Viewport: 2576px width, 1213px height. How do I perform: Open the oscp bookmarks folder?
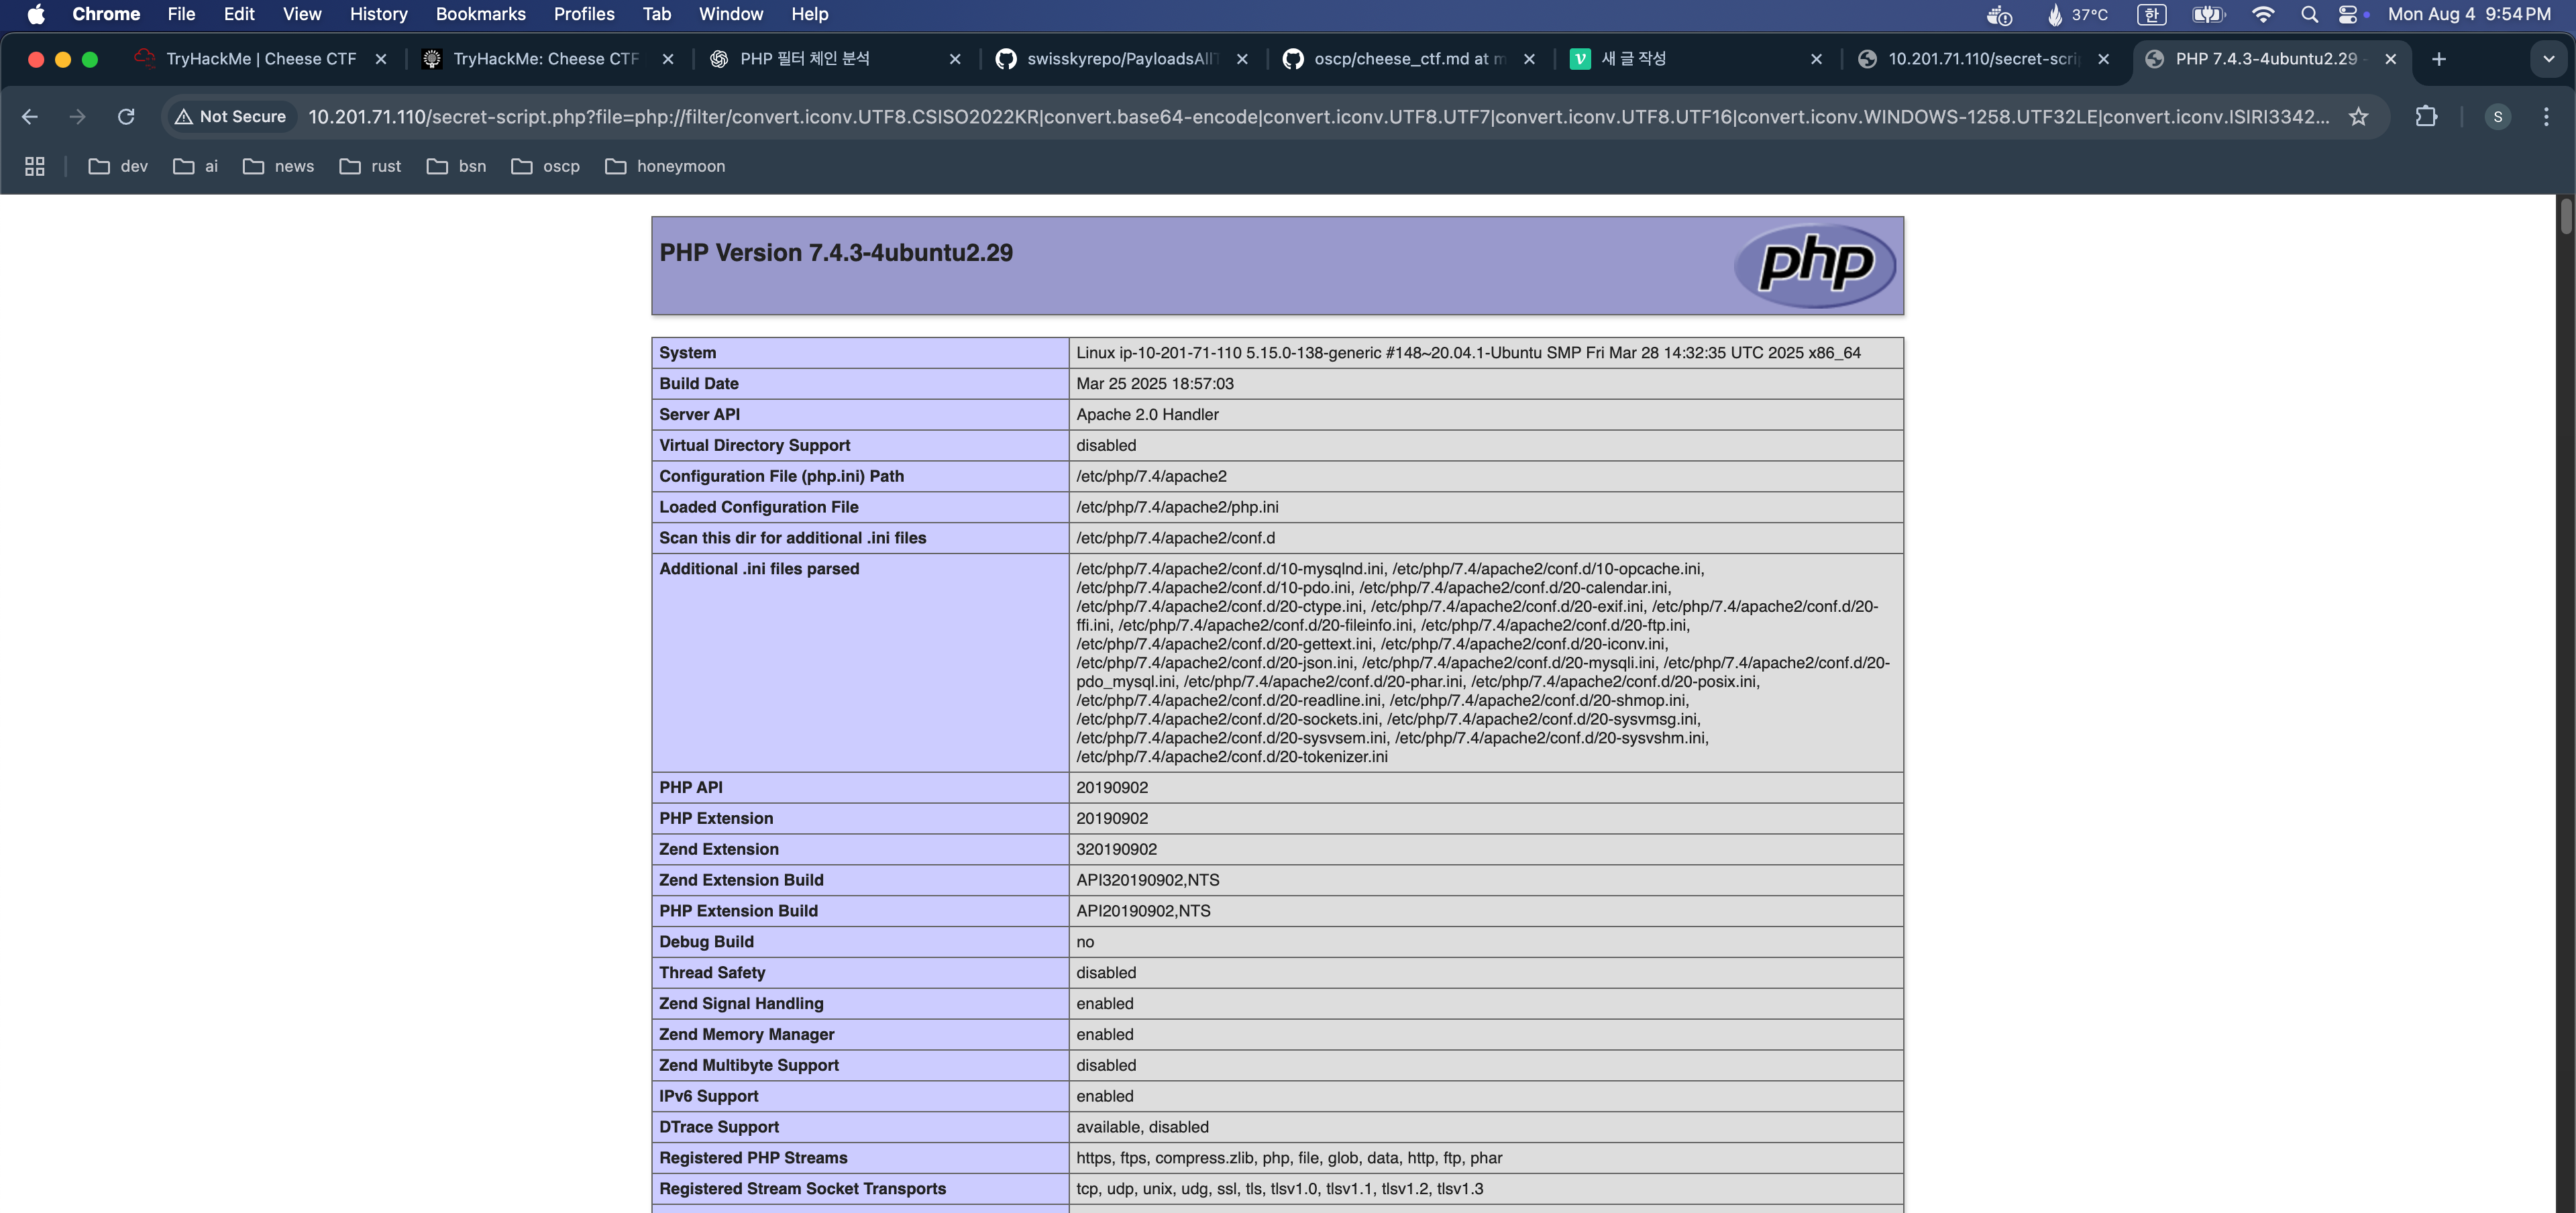546,166
